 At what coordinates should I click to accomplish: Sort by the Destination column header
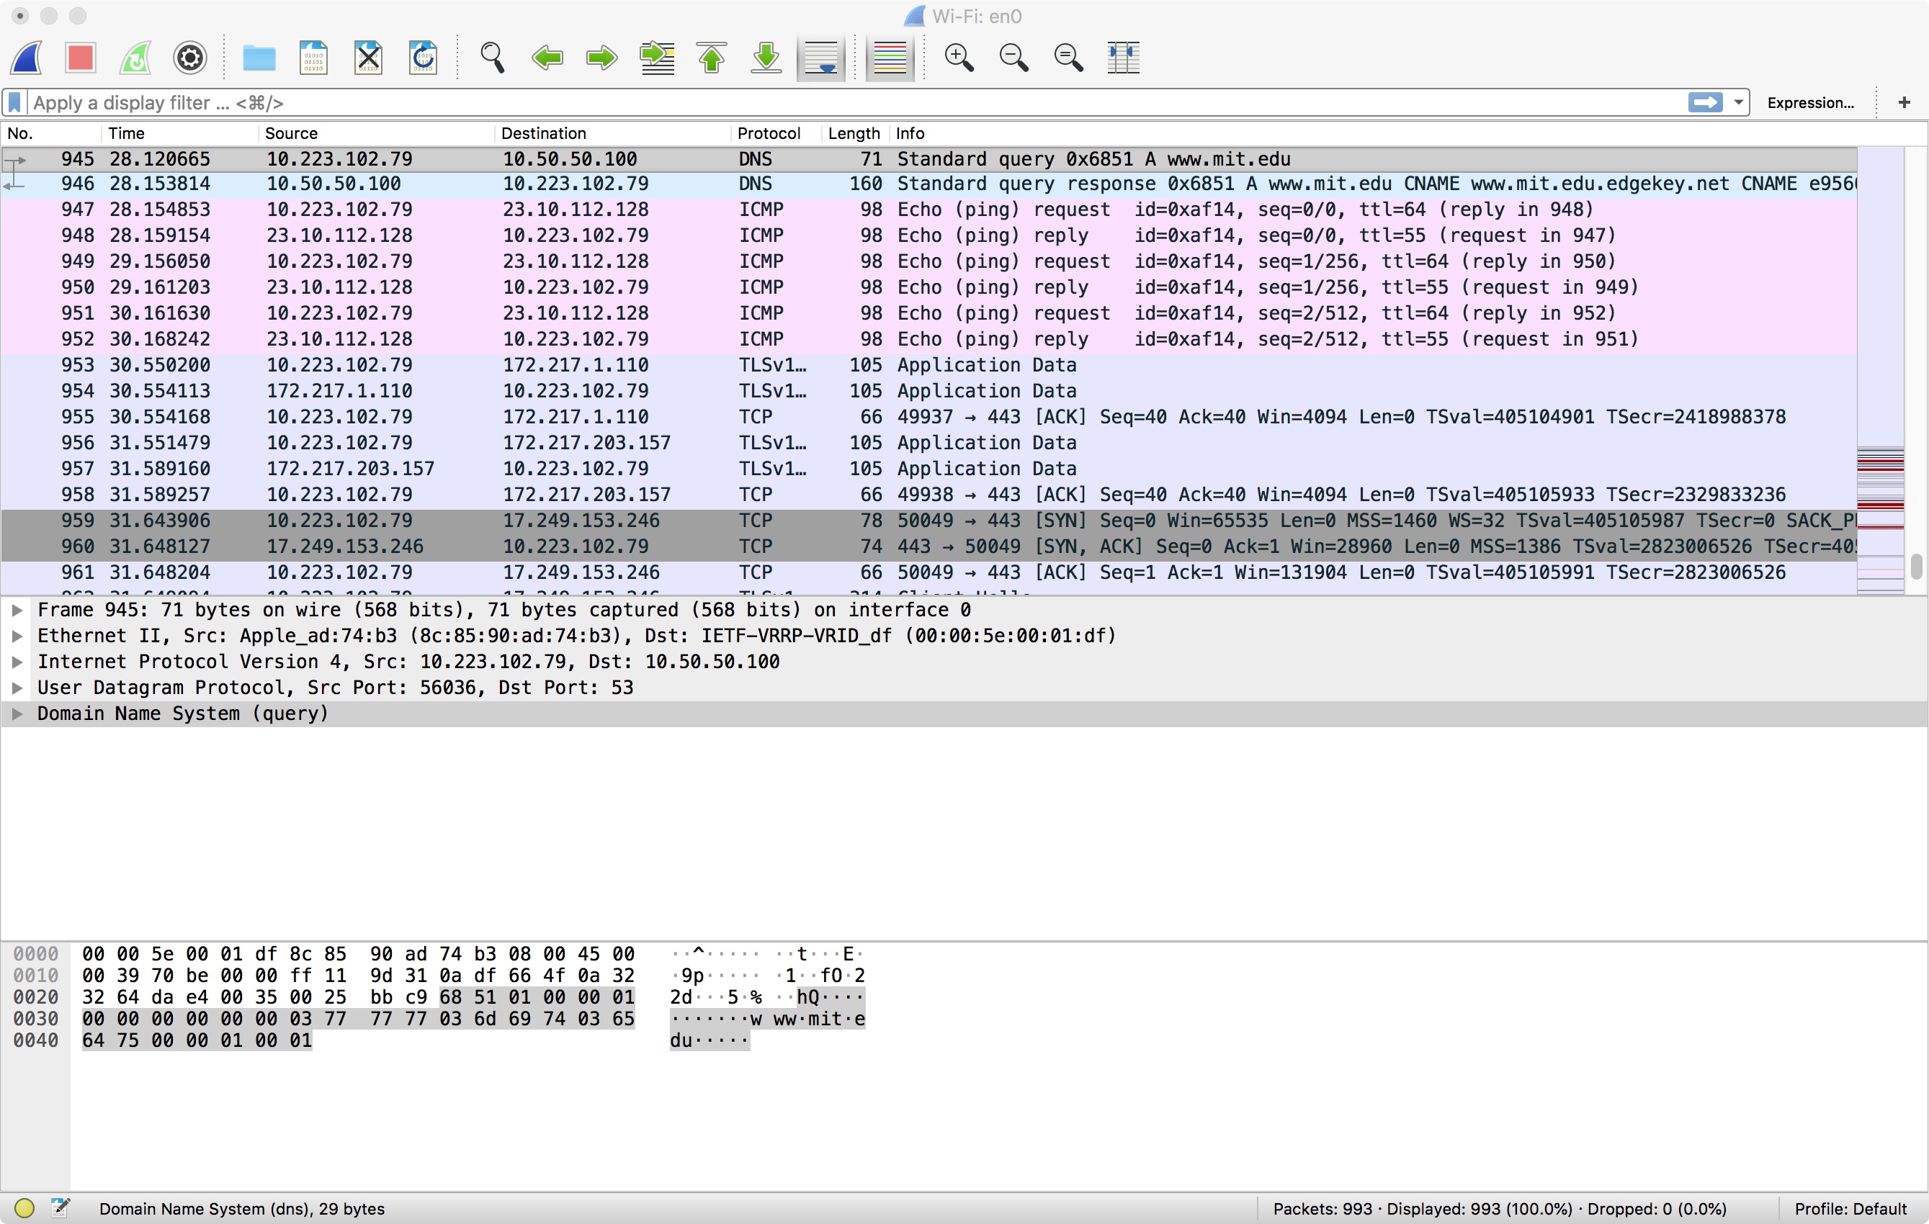pos(613,133)
